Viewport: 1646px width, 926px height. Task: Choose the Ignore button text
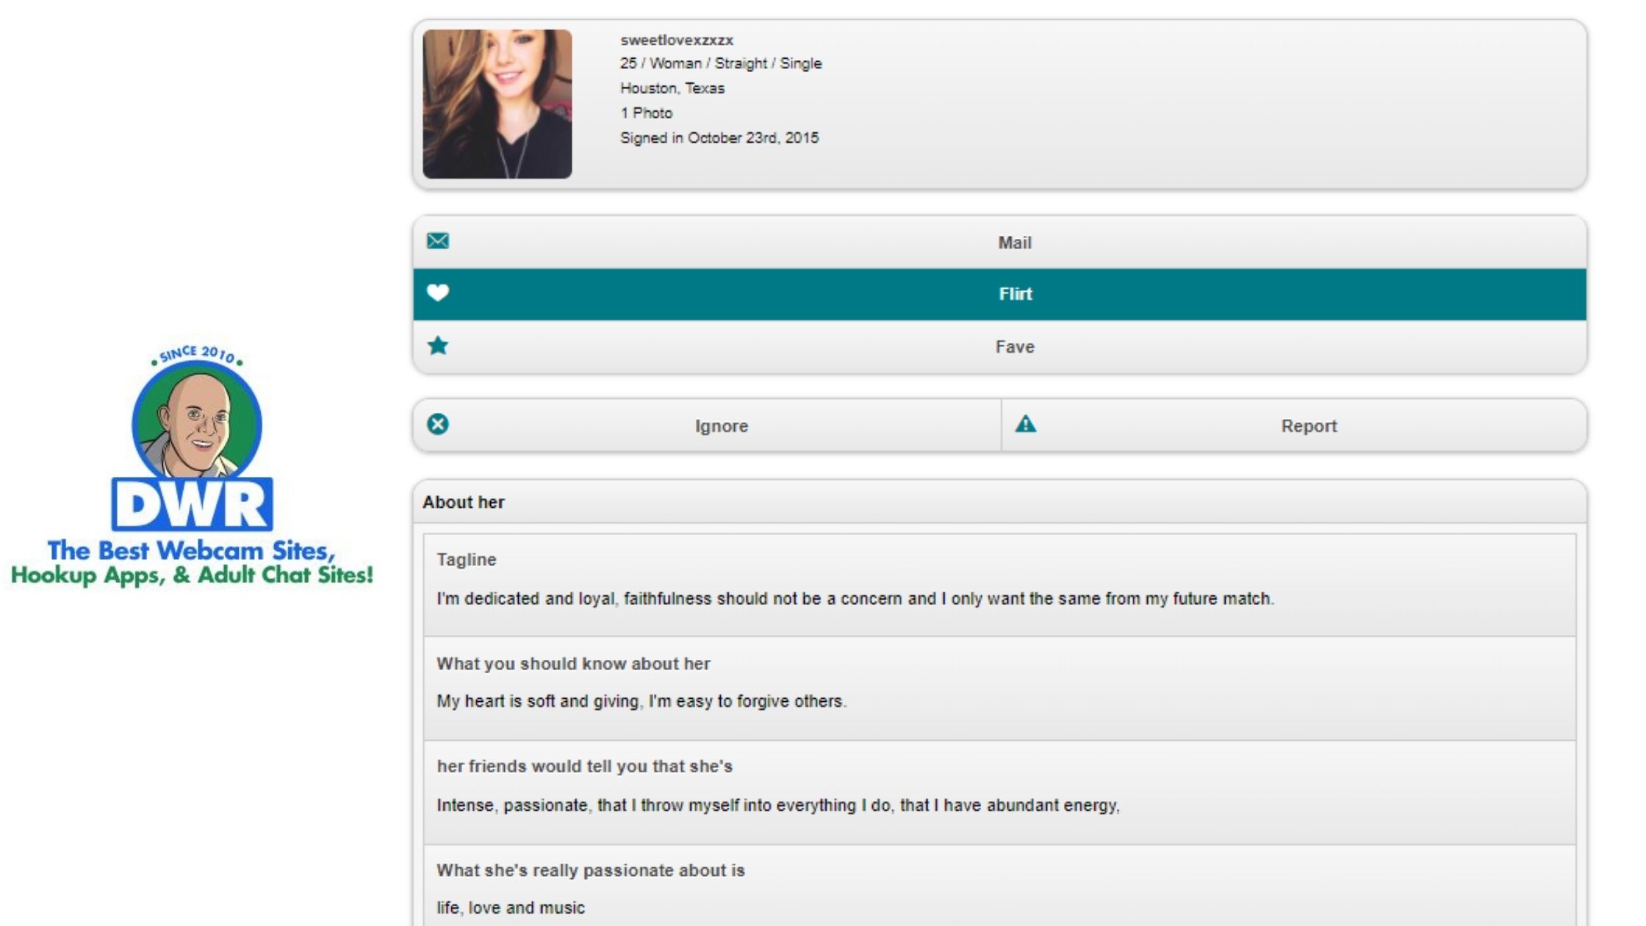721,426
